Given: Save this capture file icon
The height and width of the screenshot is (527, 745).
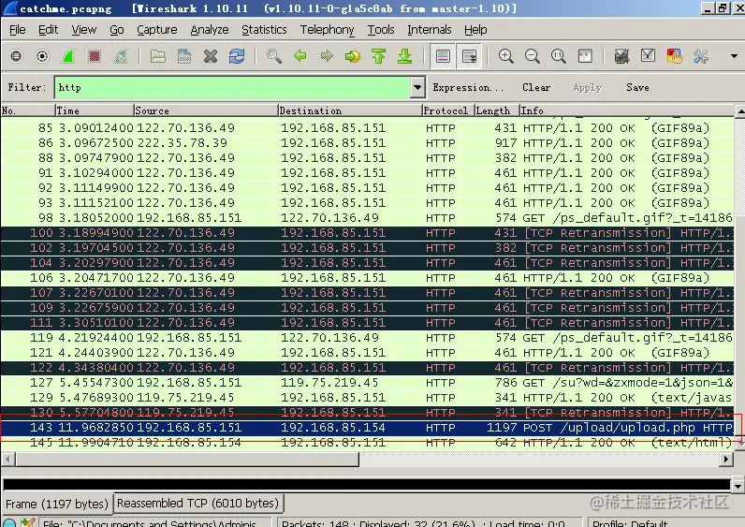Looking at the screenshot, I should click(183, 56).
